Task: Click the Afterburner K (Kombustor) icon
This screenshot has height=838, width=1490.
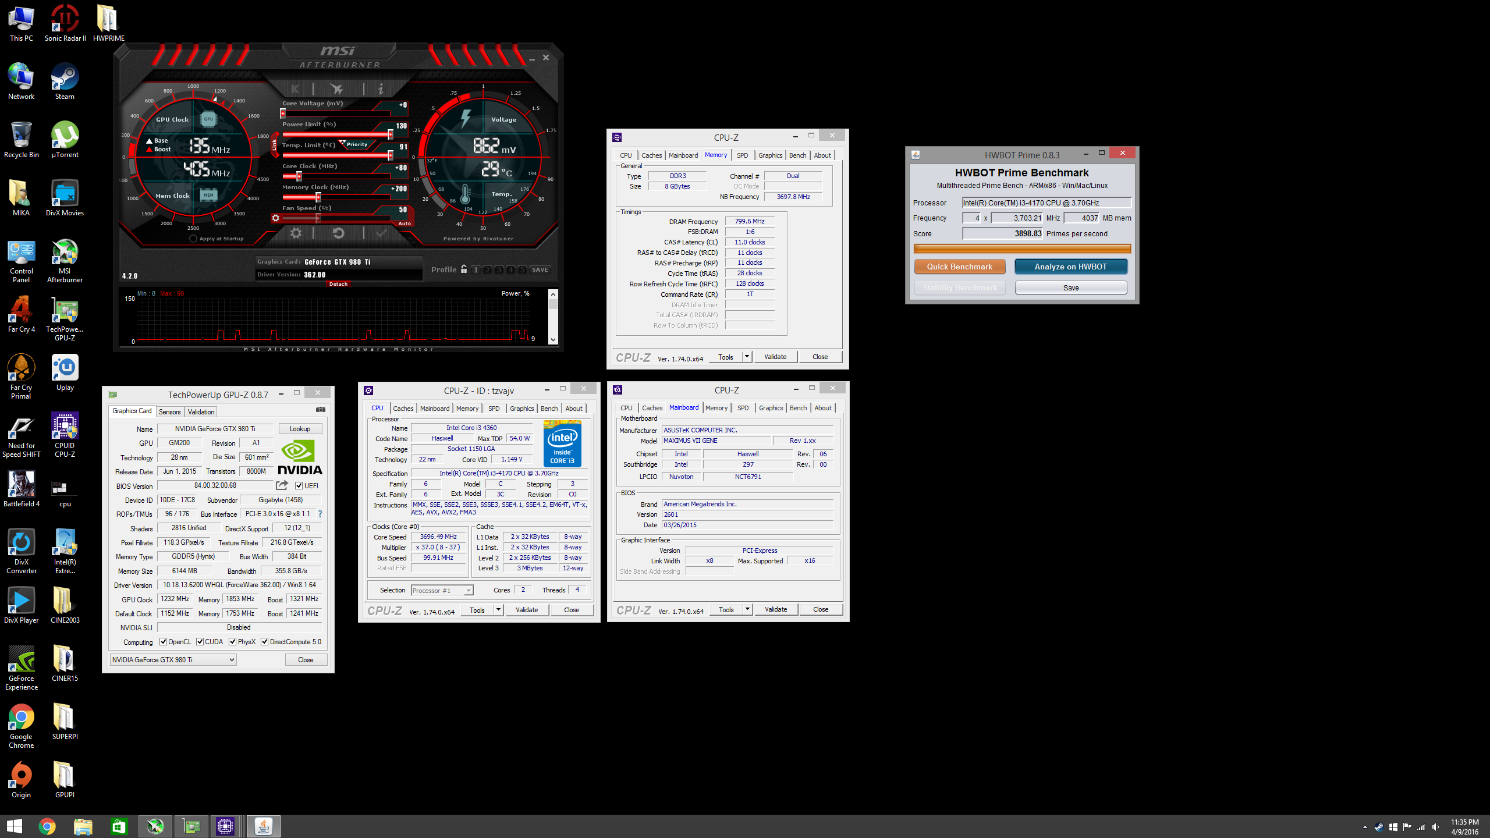Action: [x=295, y=89]
